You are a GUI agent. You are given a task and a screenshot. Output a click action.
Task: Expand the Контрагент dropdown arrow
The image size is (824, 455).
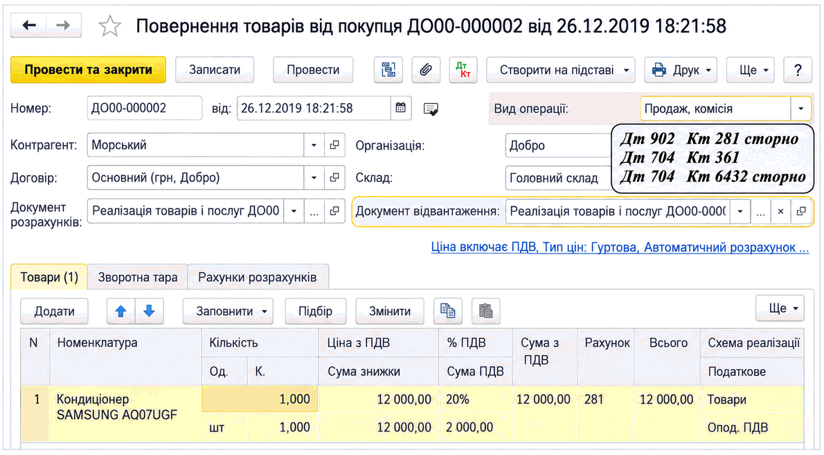[x=314, y=145]
